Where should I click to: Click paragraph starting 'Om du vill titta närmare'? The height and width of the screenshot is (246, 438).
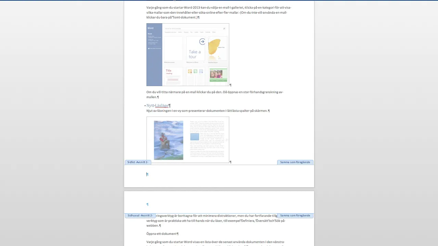pyautogui.click(x=215, y=95)
